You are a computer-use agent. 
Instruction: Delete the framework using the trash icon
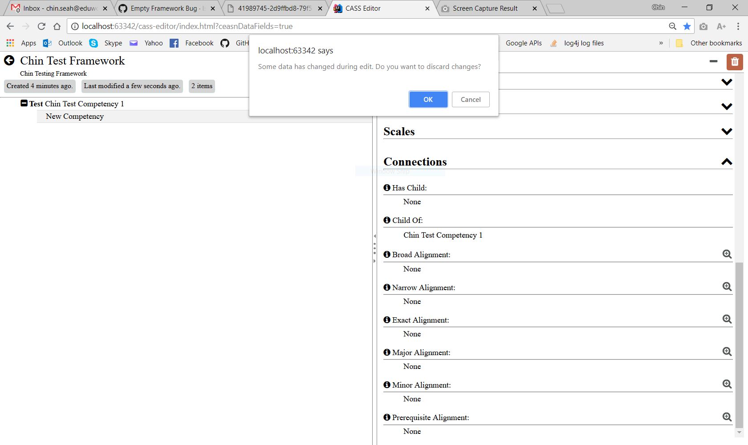[734, 62]
